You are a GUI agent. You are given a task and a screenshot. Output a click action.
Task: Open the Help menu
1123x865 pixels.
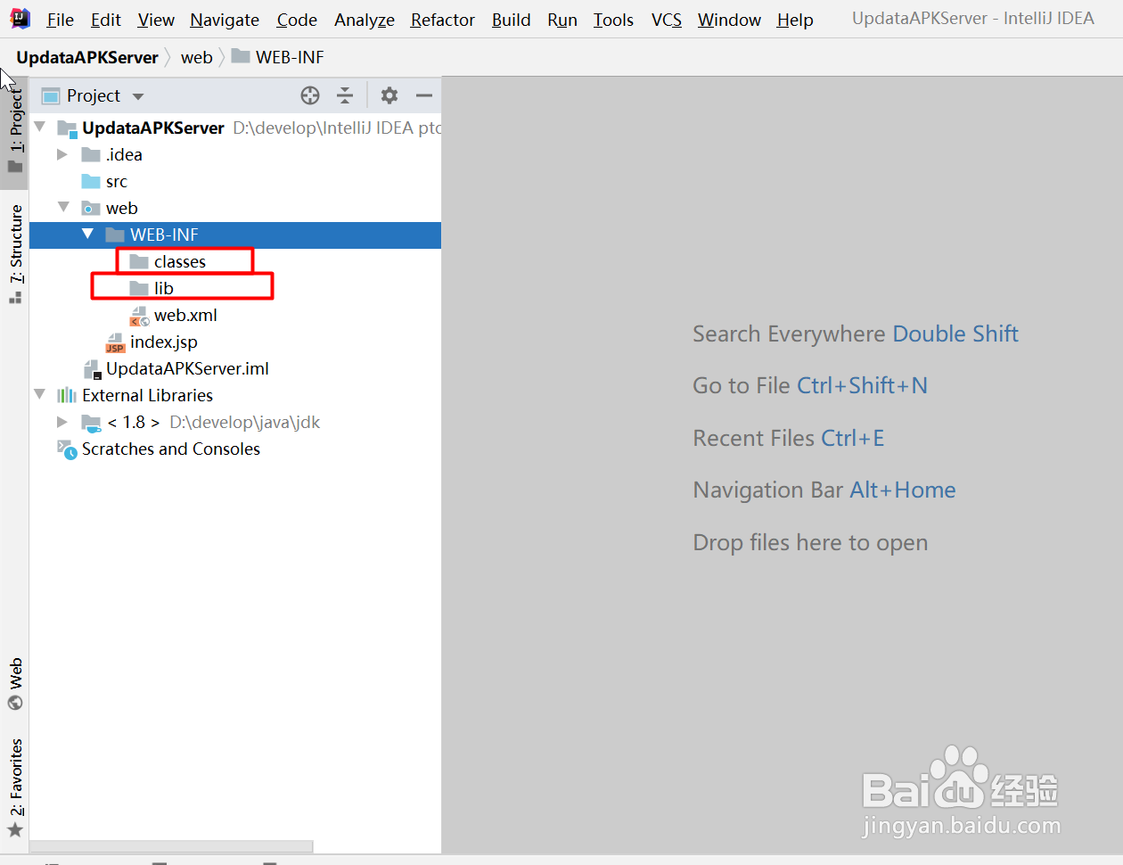[x=795, y=20]
